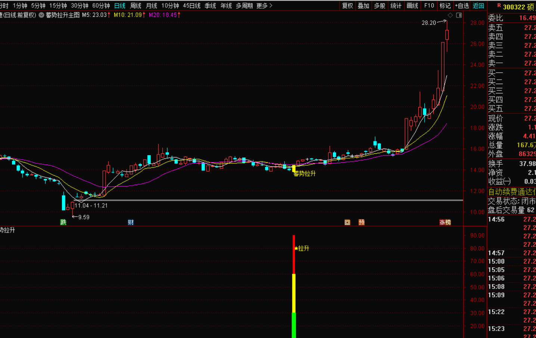Toggle 复权 price adjustment
This screenshot has width=536, height=338.
(x=347, y=6)
